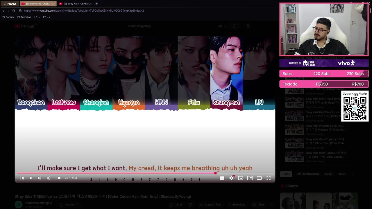Run search with magnifier icon
The height and width of the screenshot is (209, 372).
click(235, 26)
